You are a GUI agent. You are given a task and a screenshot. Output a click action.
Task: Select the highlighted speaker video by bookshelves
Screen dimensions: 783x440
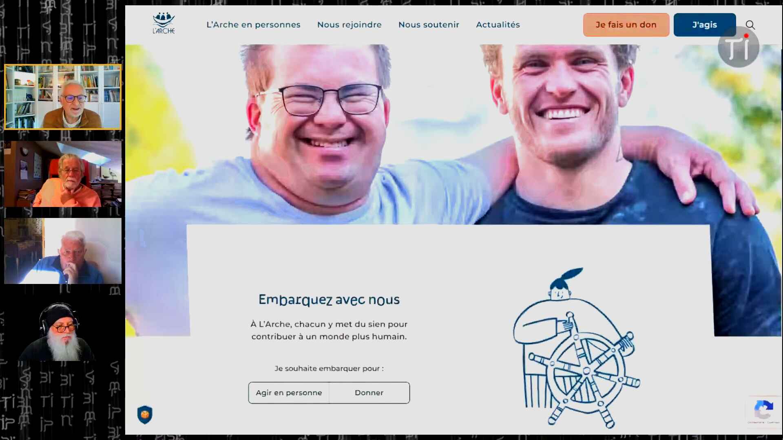[63, 97]
